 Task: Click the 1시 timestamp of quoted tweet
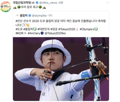[x=50, y=15]
